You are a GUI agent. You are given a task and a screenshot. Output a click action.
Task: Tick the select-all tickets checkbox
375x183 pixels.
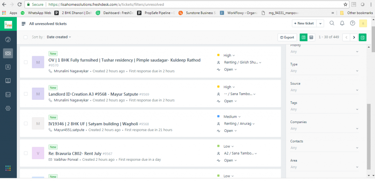(x=26, y=37)
